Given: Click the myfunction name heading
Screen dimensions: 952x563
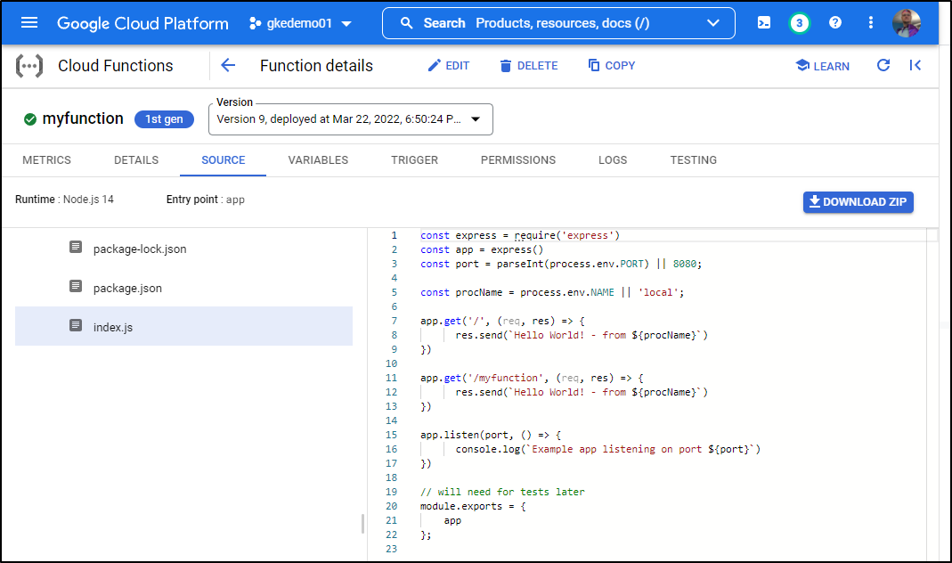Looking at the screenshot, I should 83,118.
